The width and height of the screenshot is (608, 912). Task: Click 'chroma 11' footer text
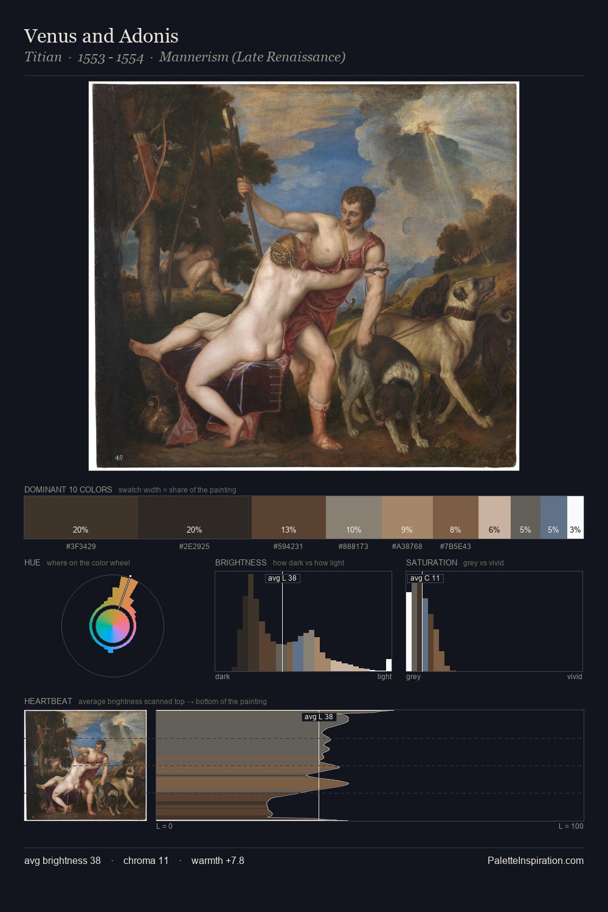pos(146,860)
